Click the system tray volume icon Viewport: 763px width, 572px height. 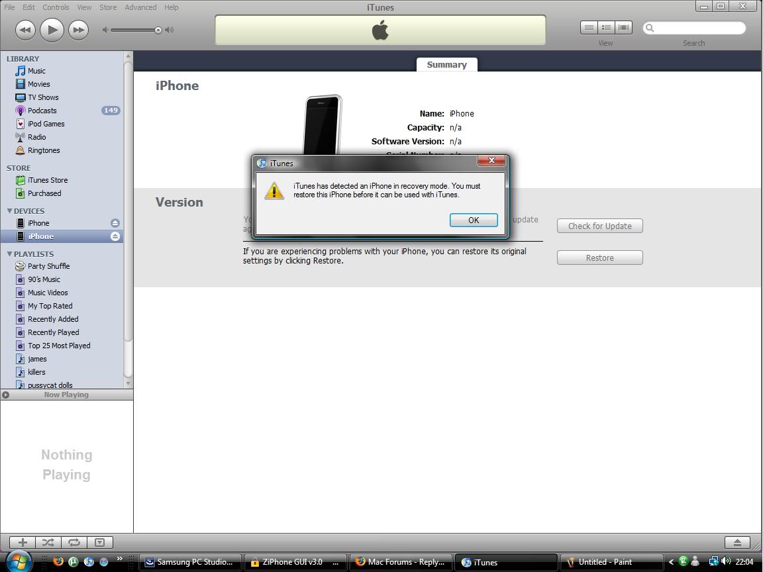tap(726, 561)
